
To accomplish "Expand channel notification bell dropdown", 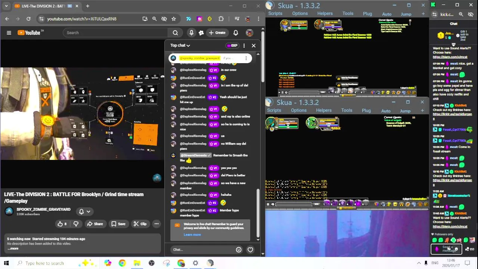I will [x=84, y=211].
